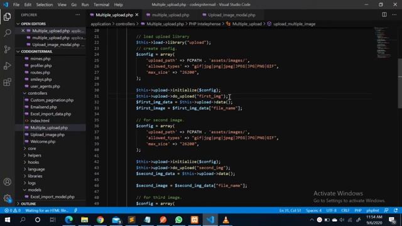Open the Extensions view

7,82
